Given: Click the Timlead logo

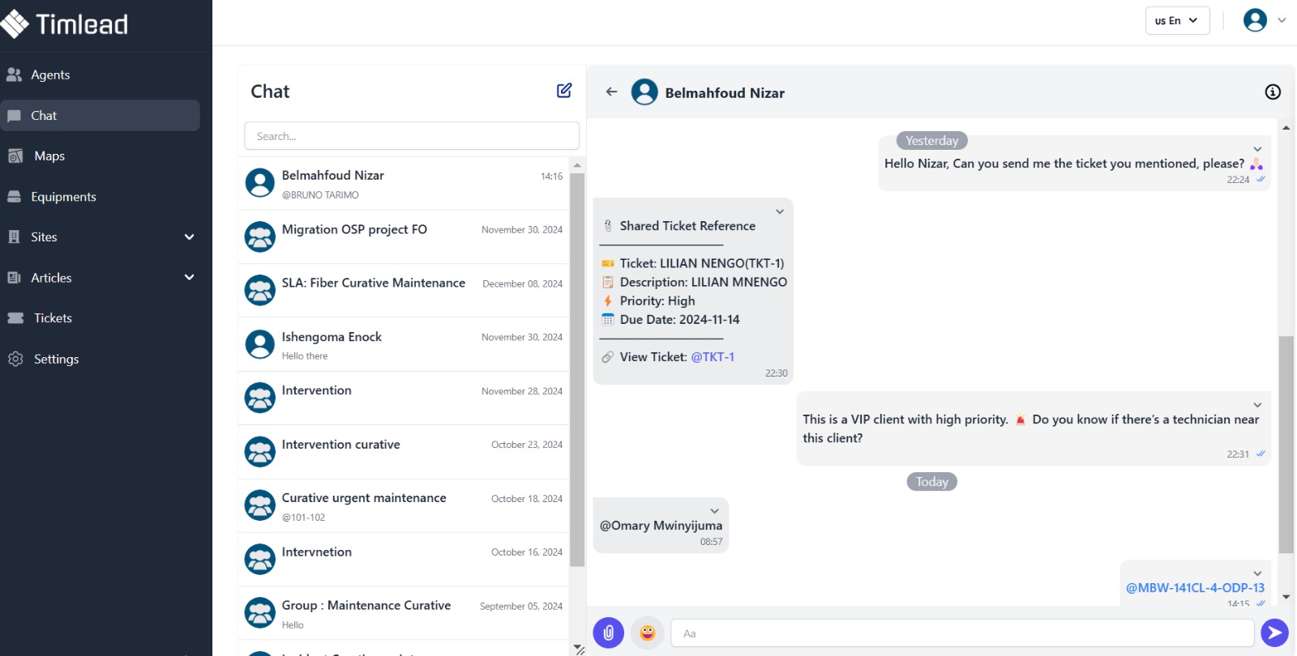Looking at the screenshot, I should (x=65, y=24).
